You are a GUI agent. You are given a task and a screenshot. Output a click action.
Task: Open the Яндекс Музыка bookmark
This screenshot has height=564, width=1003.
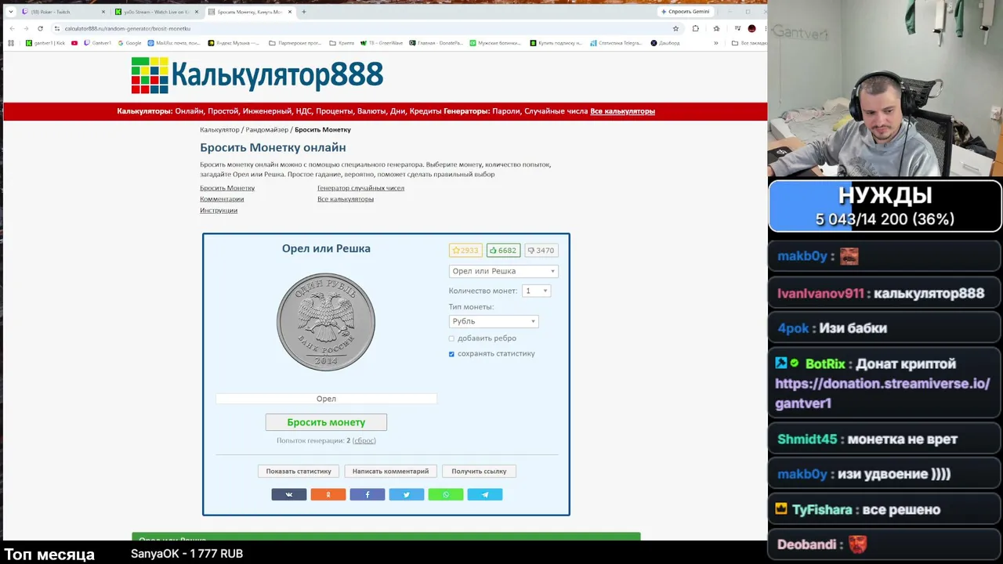click(235, 43)
